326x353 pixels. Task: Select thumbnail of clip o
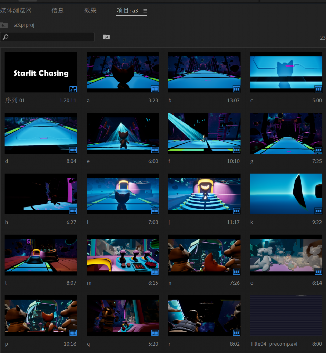pos(286,255)
